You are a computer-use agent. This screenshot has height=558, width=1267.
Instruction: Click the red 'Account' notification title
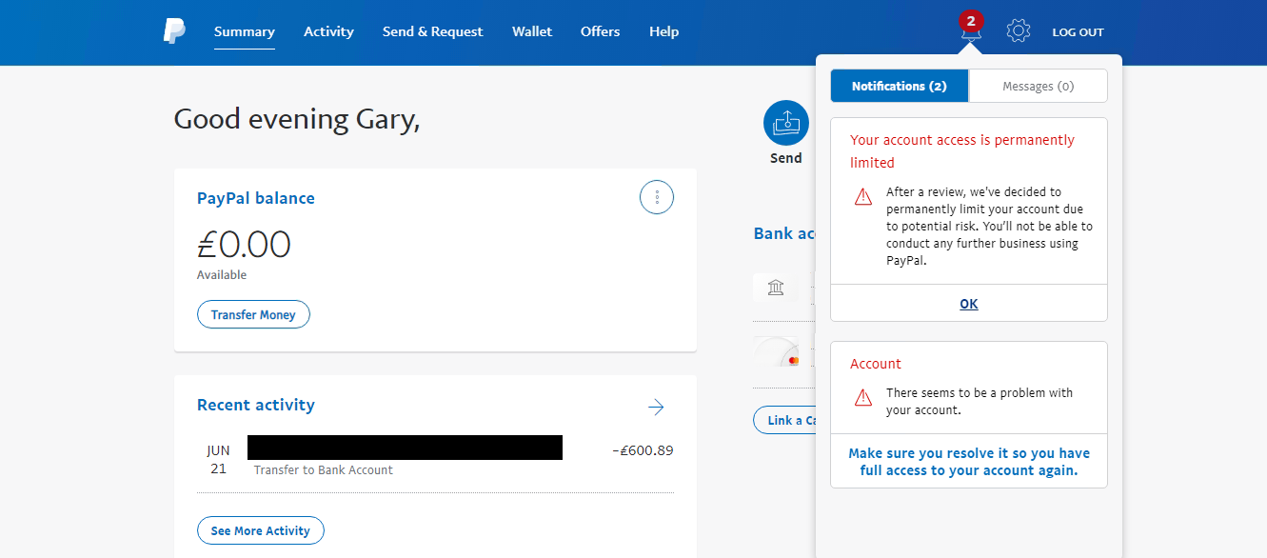click(x=876, y=364)
